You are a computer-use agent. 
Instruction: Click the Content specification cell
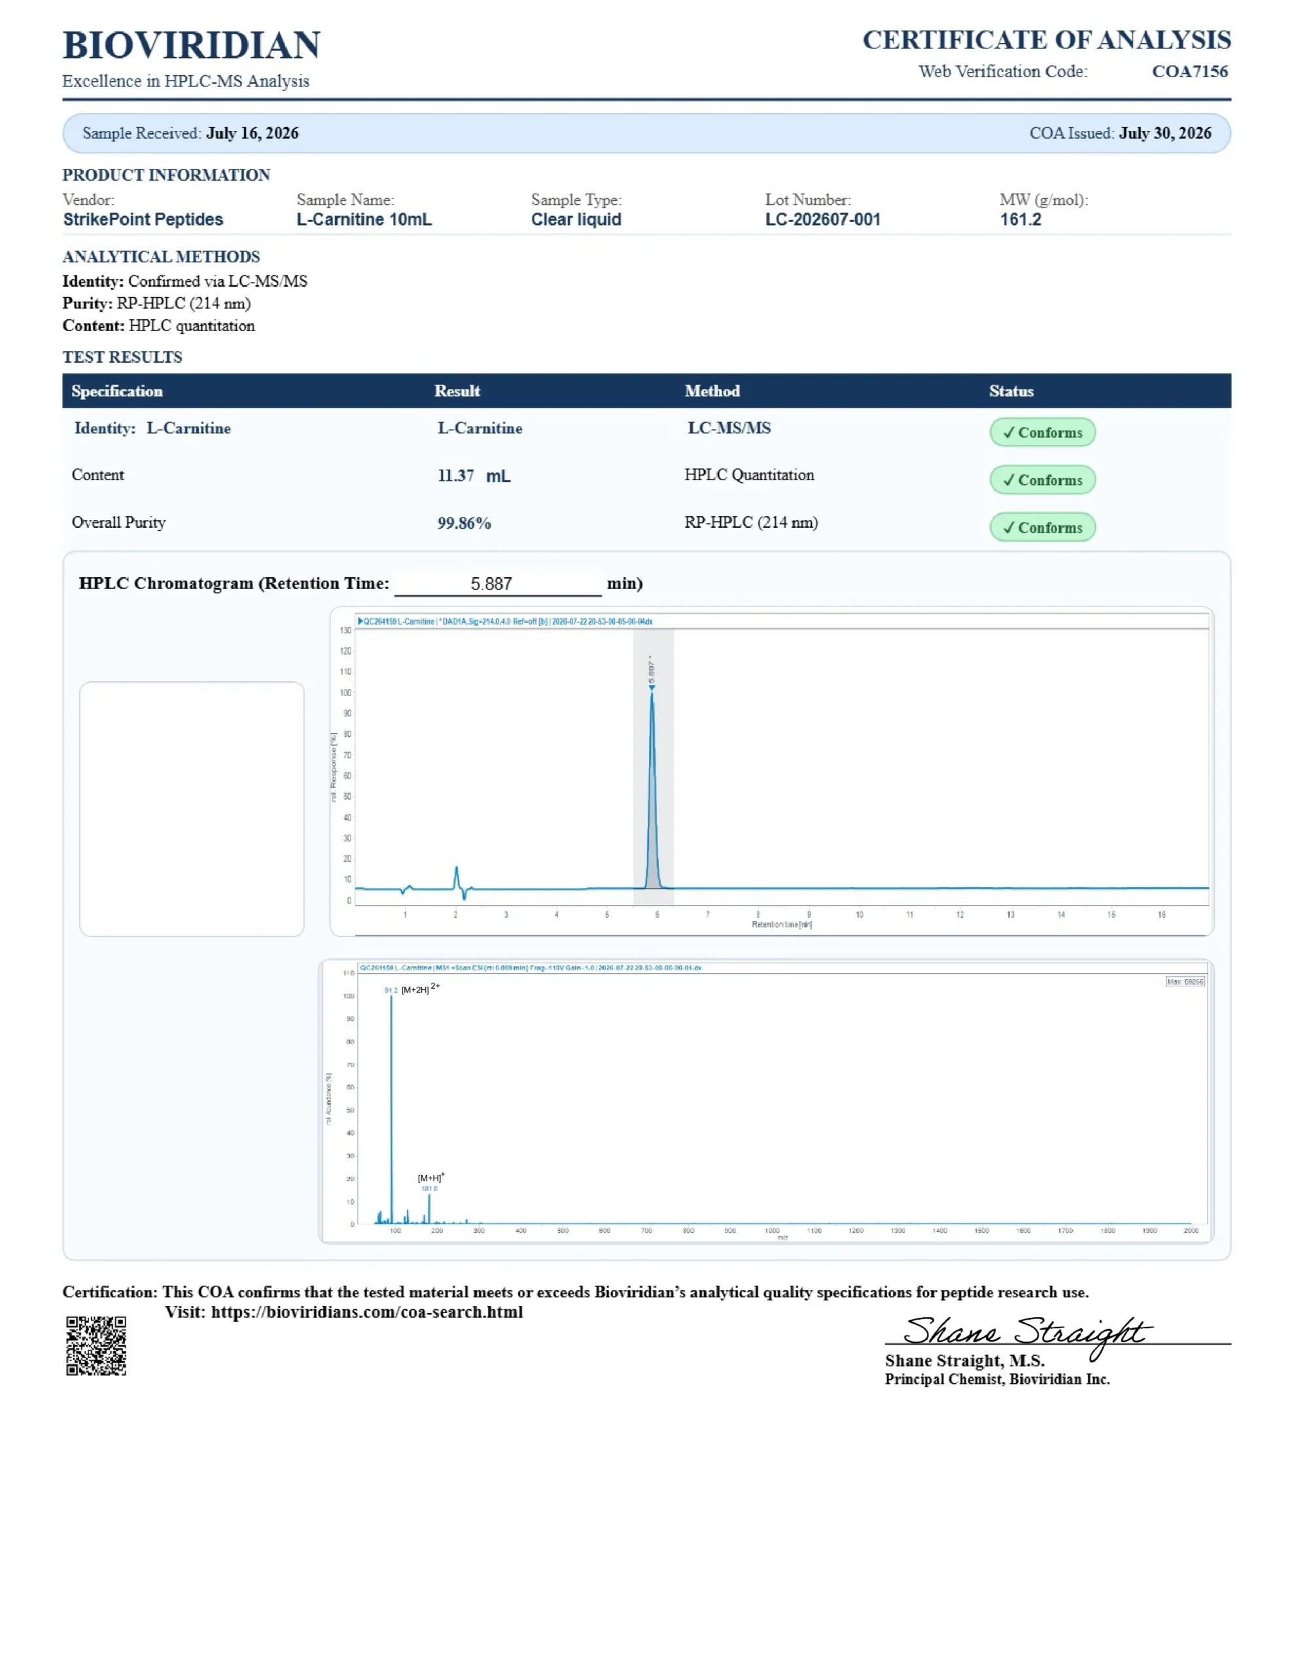(x=97, y=475)
